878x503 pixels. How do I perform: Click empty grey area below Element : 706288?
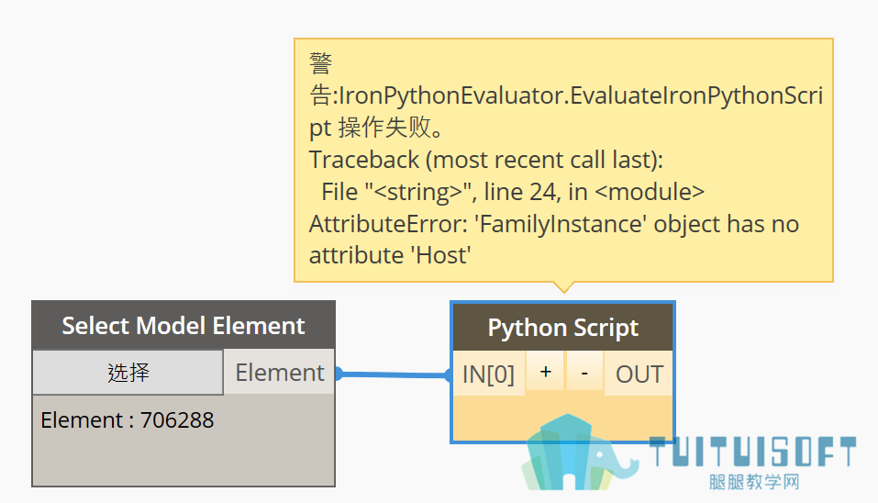click(x=183, y=459)
